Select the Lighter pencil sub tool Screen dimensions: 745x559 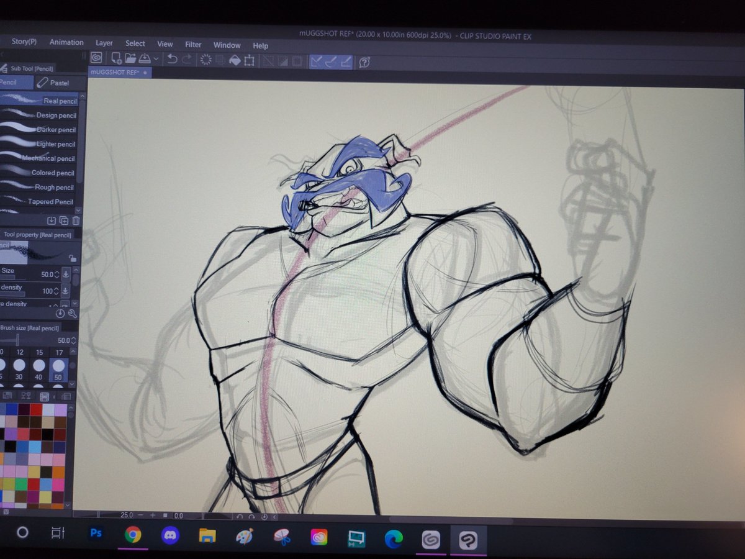coord(39,143)
